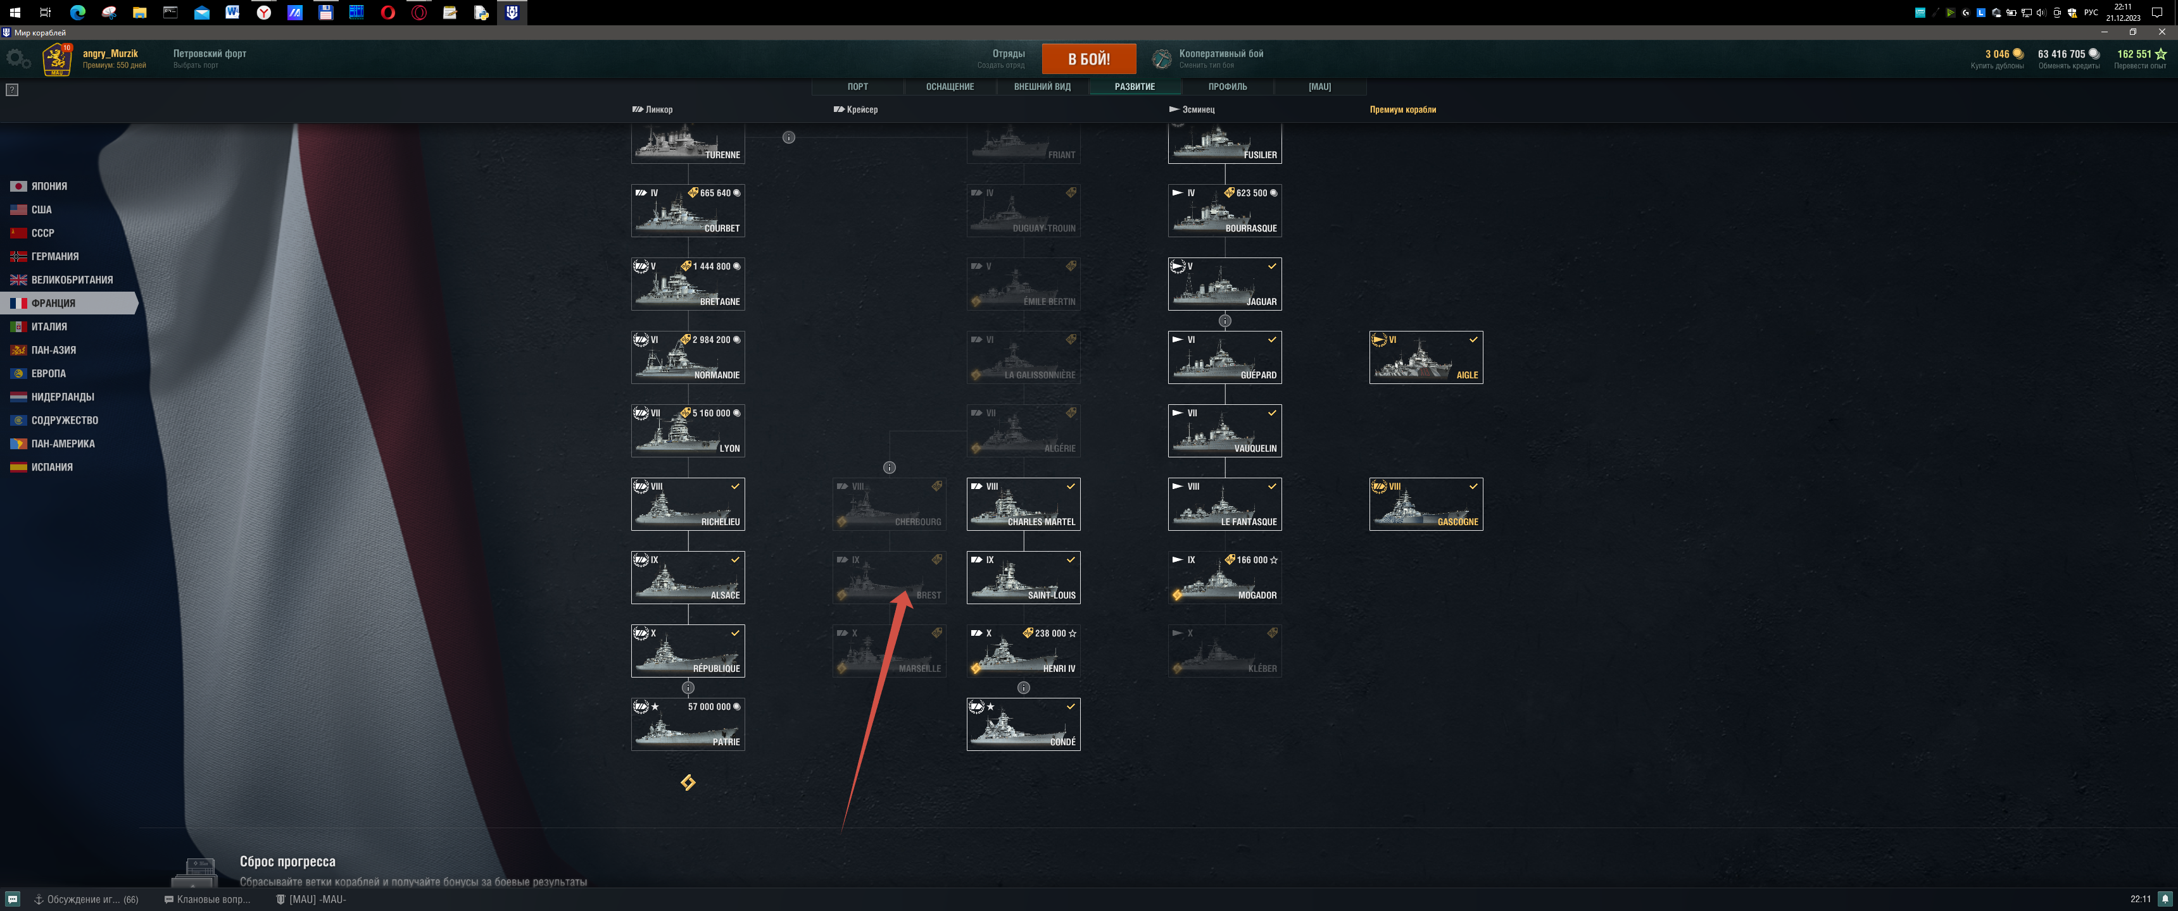Switch to the ПОРТ tab
The width and height of the screenshot is (2178, 911).
click(x=857, y=86)
